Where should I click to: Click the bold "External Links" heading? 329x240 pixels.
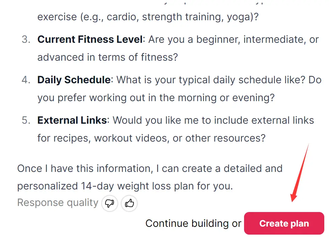click(72, 120)
